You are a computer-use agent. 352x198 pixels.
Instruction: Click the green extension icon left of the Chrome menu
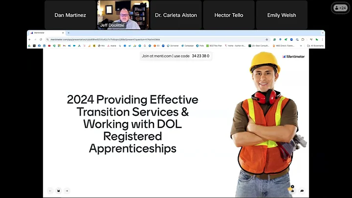pyautogui.click(x=317, y=39)
